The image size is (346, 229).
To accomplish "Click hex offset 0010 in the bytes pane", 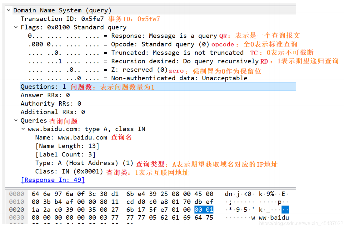I will (x=17, y=202).
